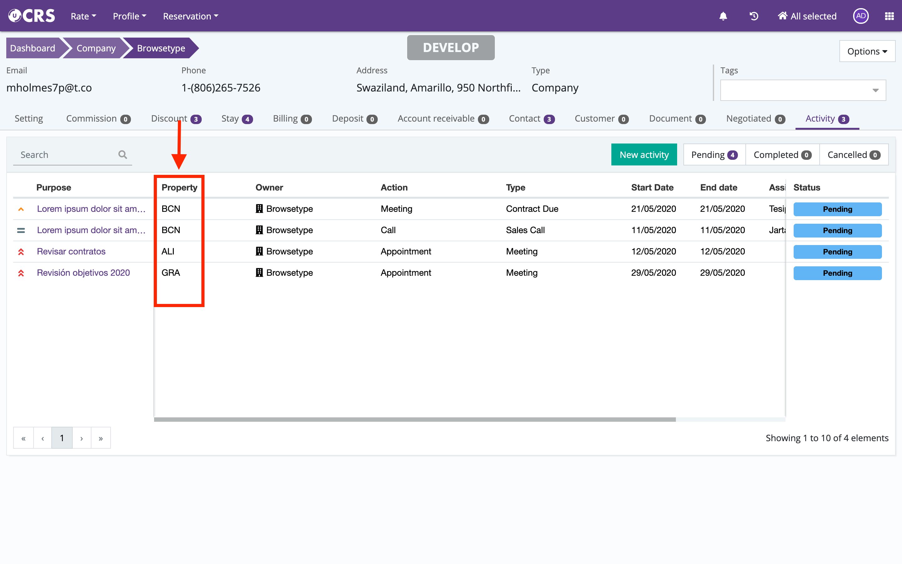This screenshot has height=564, width=902.
Task: Open the Revisión objetivos 2020 link
Action: [x=83, y=273]
